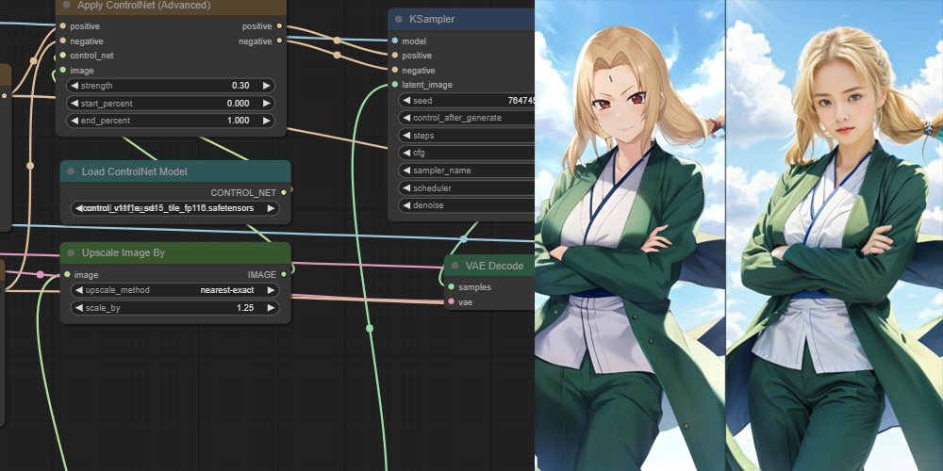Image resolution: width=943 pixels, height=471 pixels.
Task: Click image input socket on Upscale Image By
Action: (x=67, y=274)
